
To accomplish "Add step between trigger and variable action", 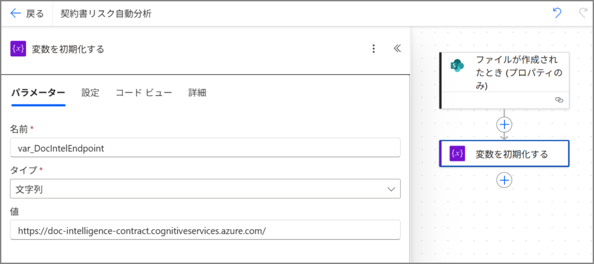I will point(505,124).
